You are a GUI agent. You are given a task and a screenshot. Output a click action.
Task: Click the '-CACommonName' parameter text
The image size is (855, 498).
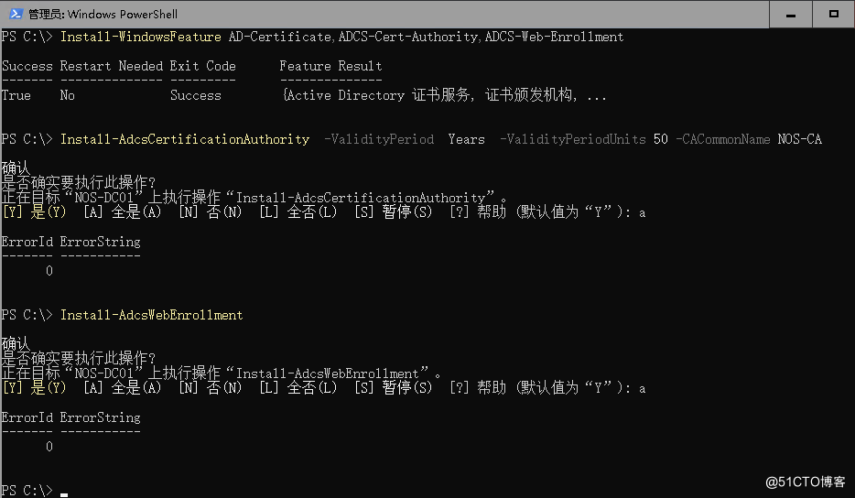pos(723,139)
